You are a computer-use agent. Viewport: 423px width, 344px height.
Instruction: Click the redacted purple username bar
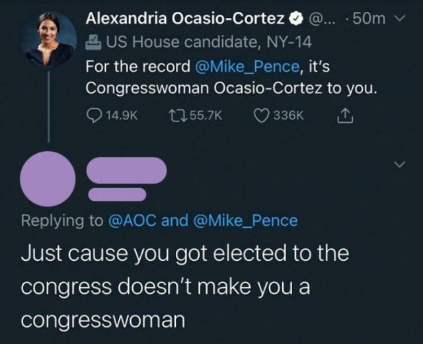tap(126, 170)
